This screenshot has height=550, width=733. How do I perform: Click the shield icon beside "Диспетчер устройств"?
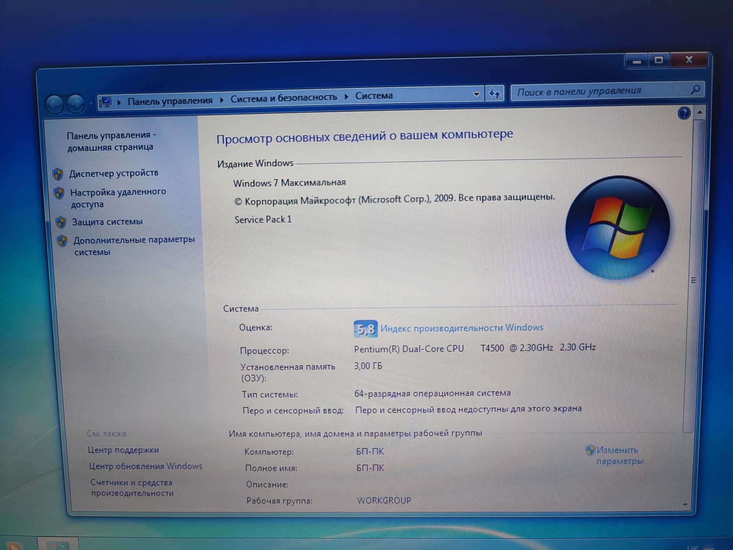tap(58, 175)
